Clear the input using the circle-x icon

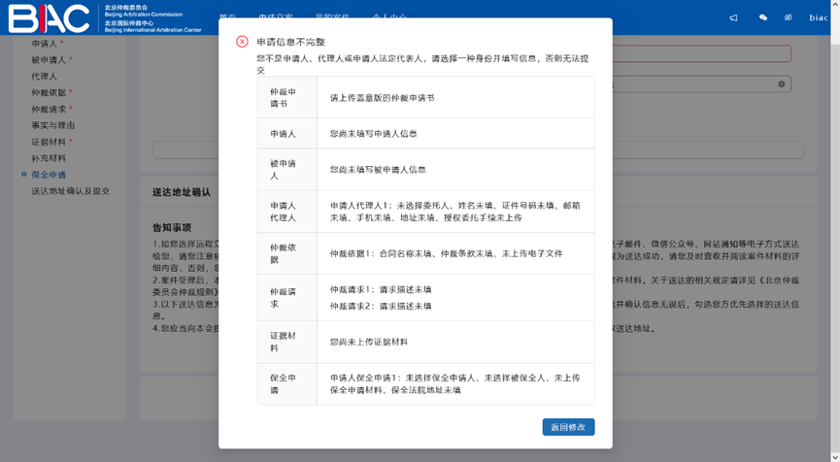tap(781, 84)
